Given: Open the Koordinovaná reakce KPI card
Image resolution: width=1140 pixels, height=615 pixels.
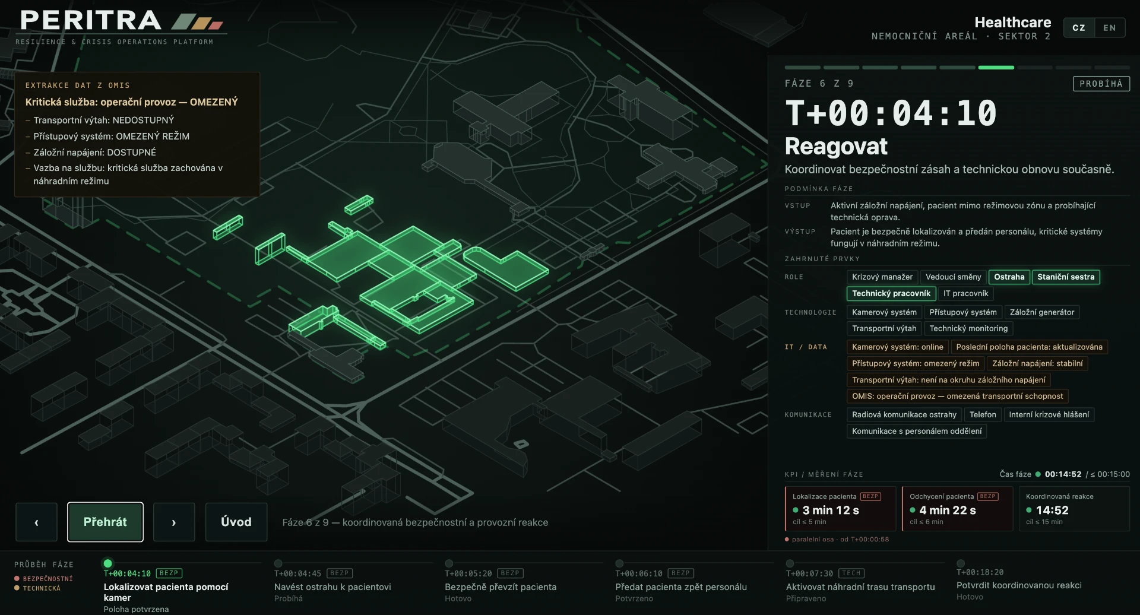Looking at the screenshot, I should pyautogui.click(x=1074, y=509).
